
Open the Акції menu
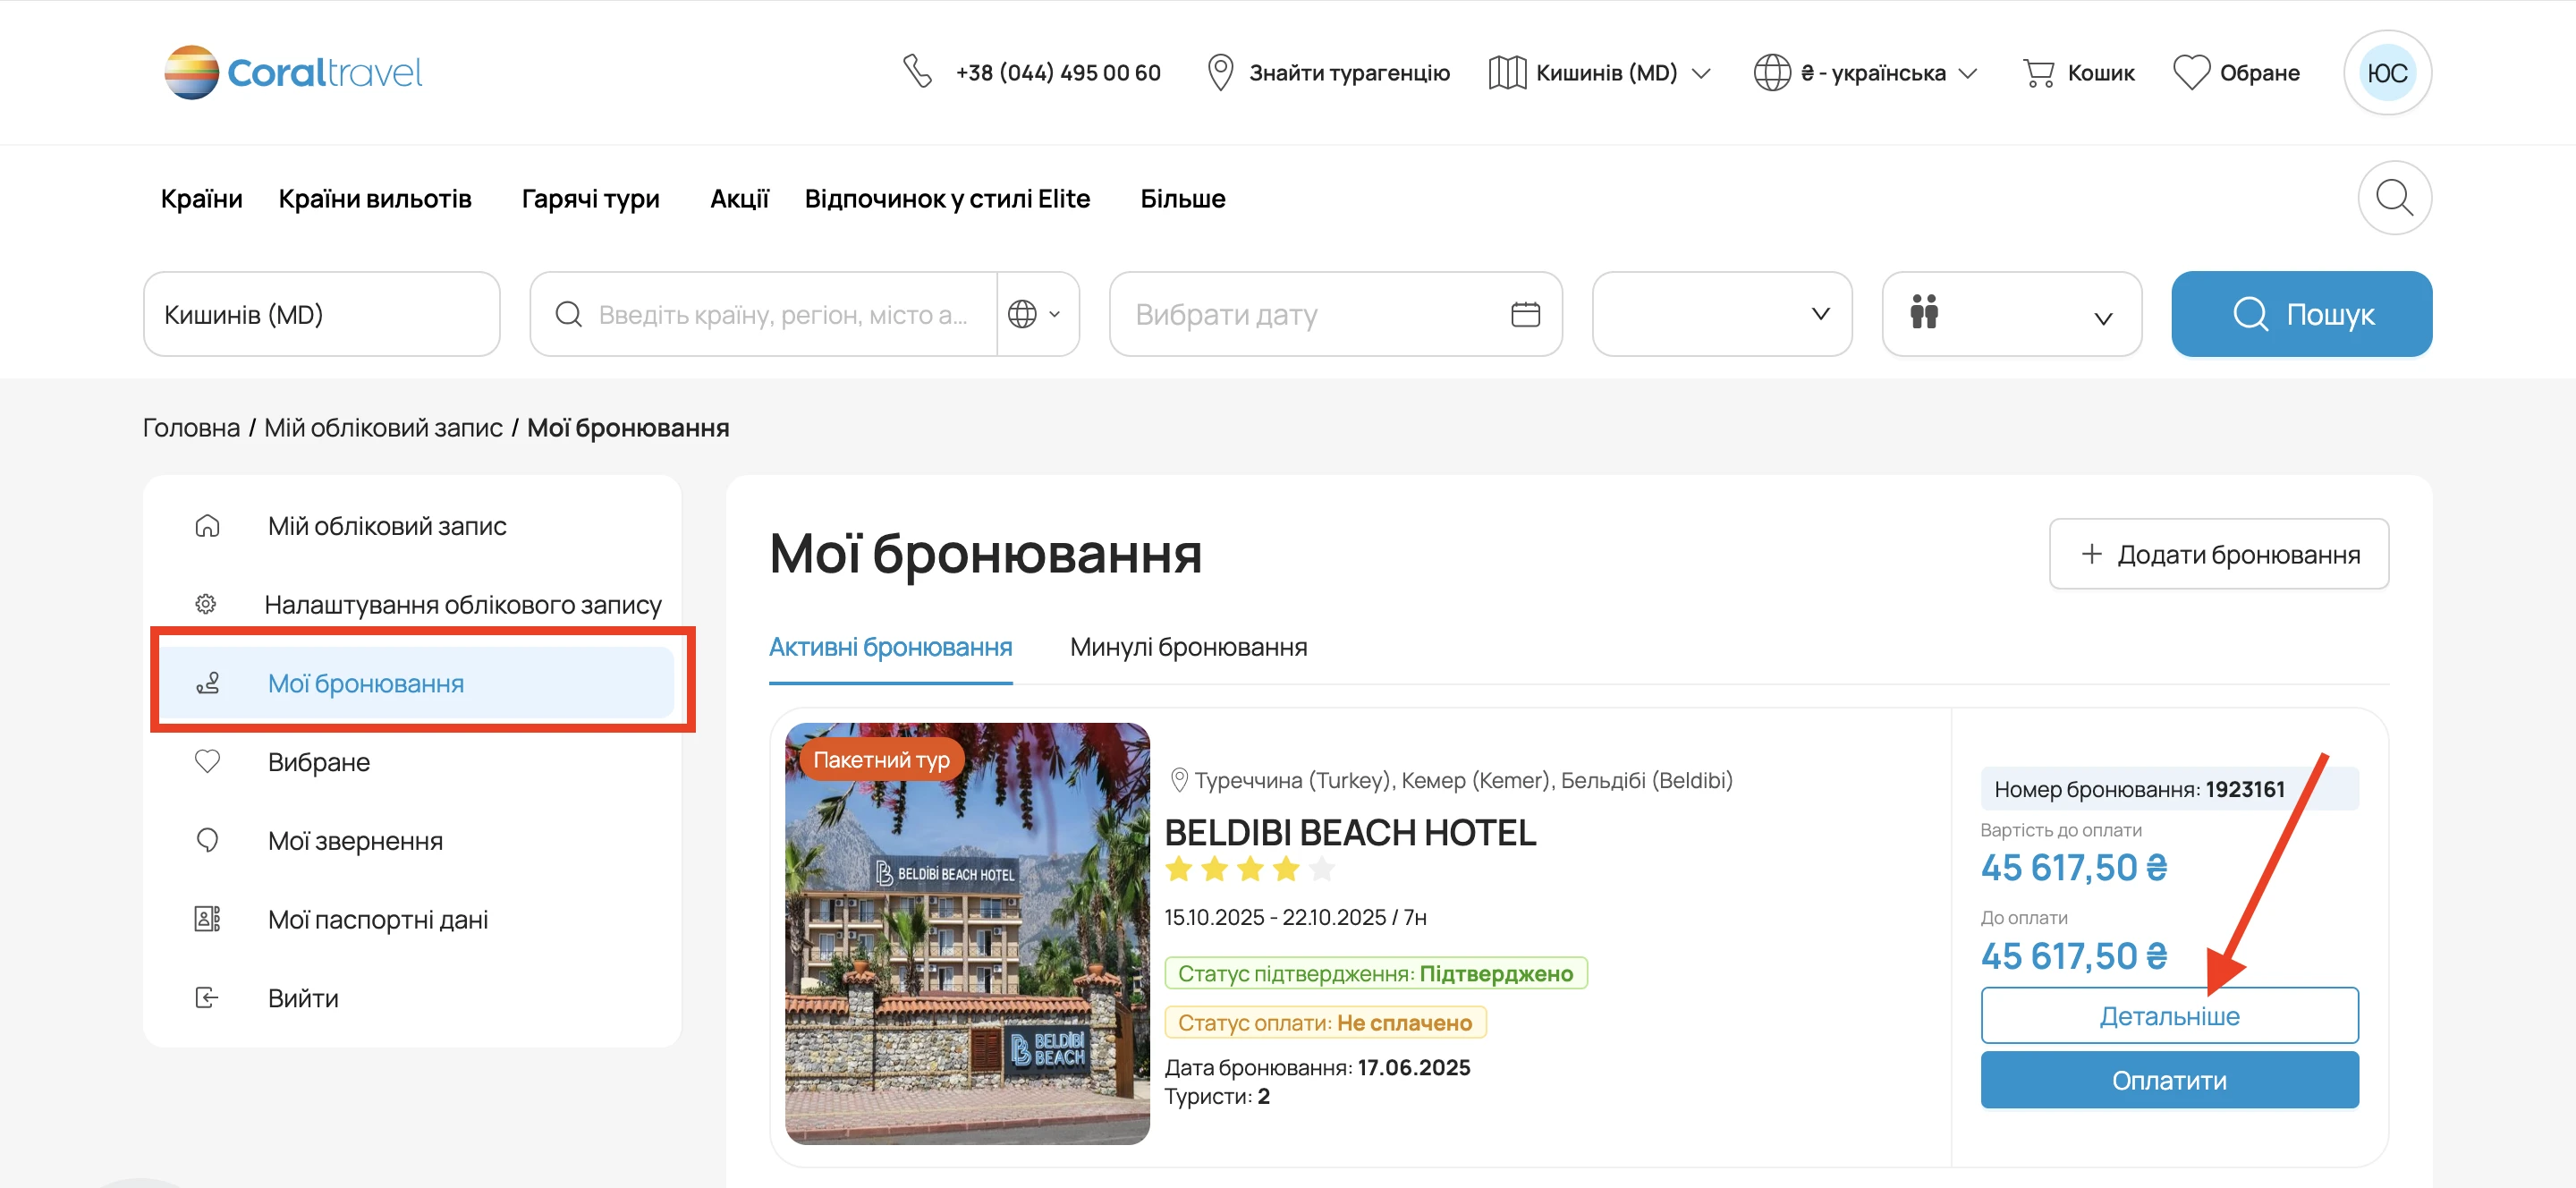pyautogui.click(x=739, y=198)
